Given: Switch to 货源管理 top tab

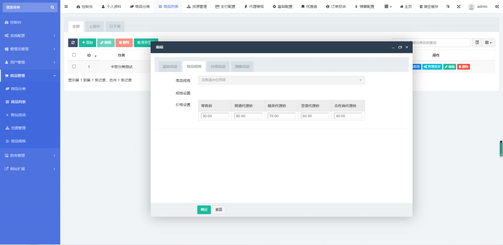Looking at the screenshot, I should pos(197,6).
